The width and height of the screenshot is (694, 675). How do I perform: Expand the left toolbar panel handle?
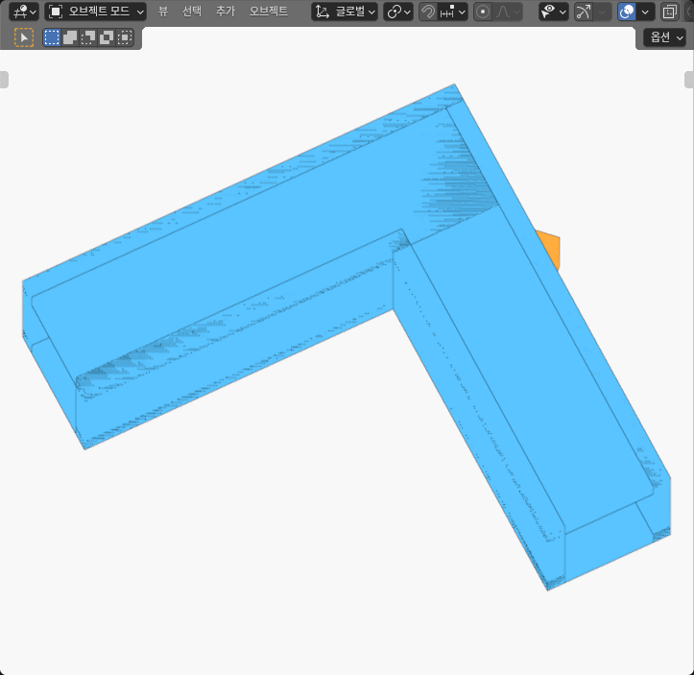[x=4, y=80]
